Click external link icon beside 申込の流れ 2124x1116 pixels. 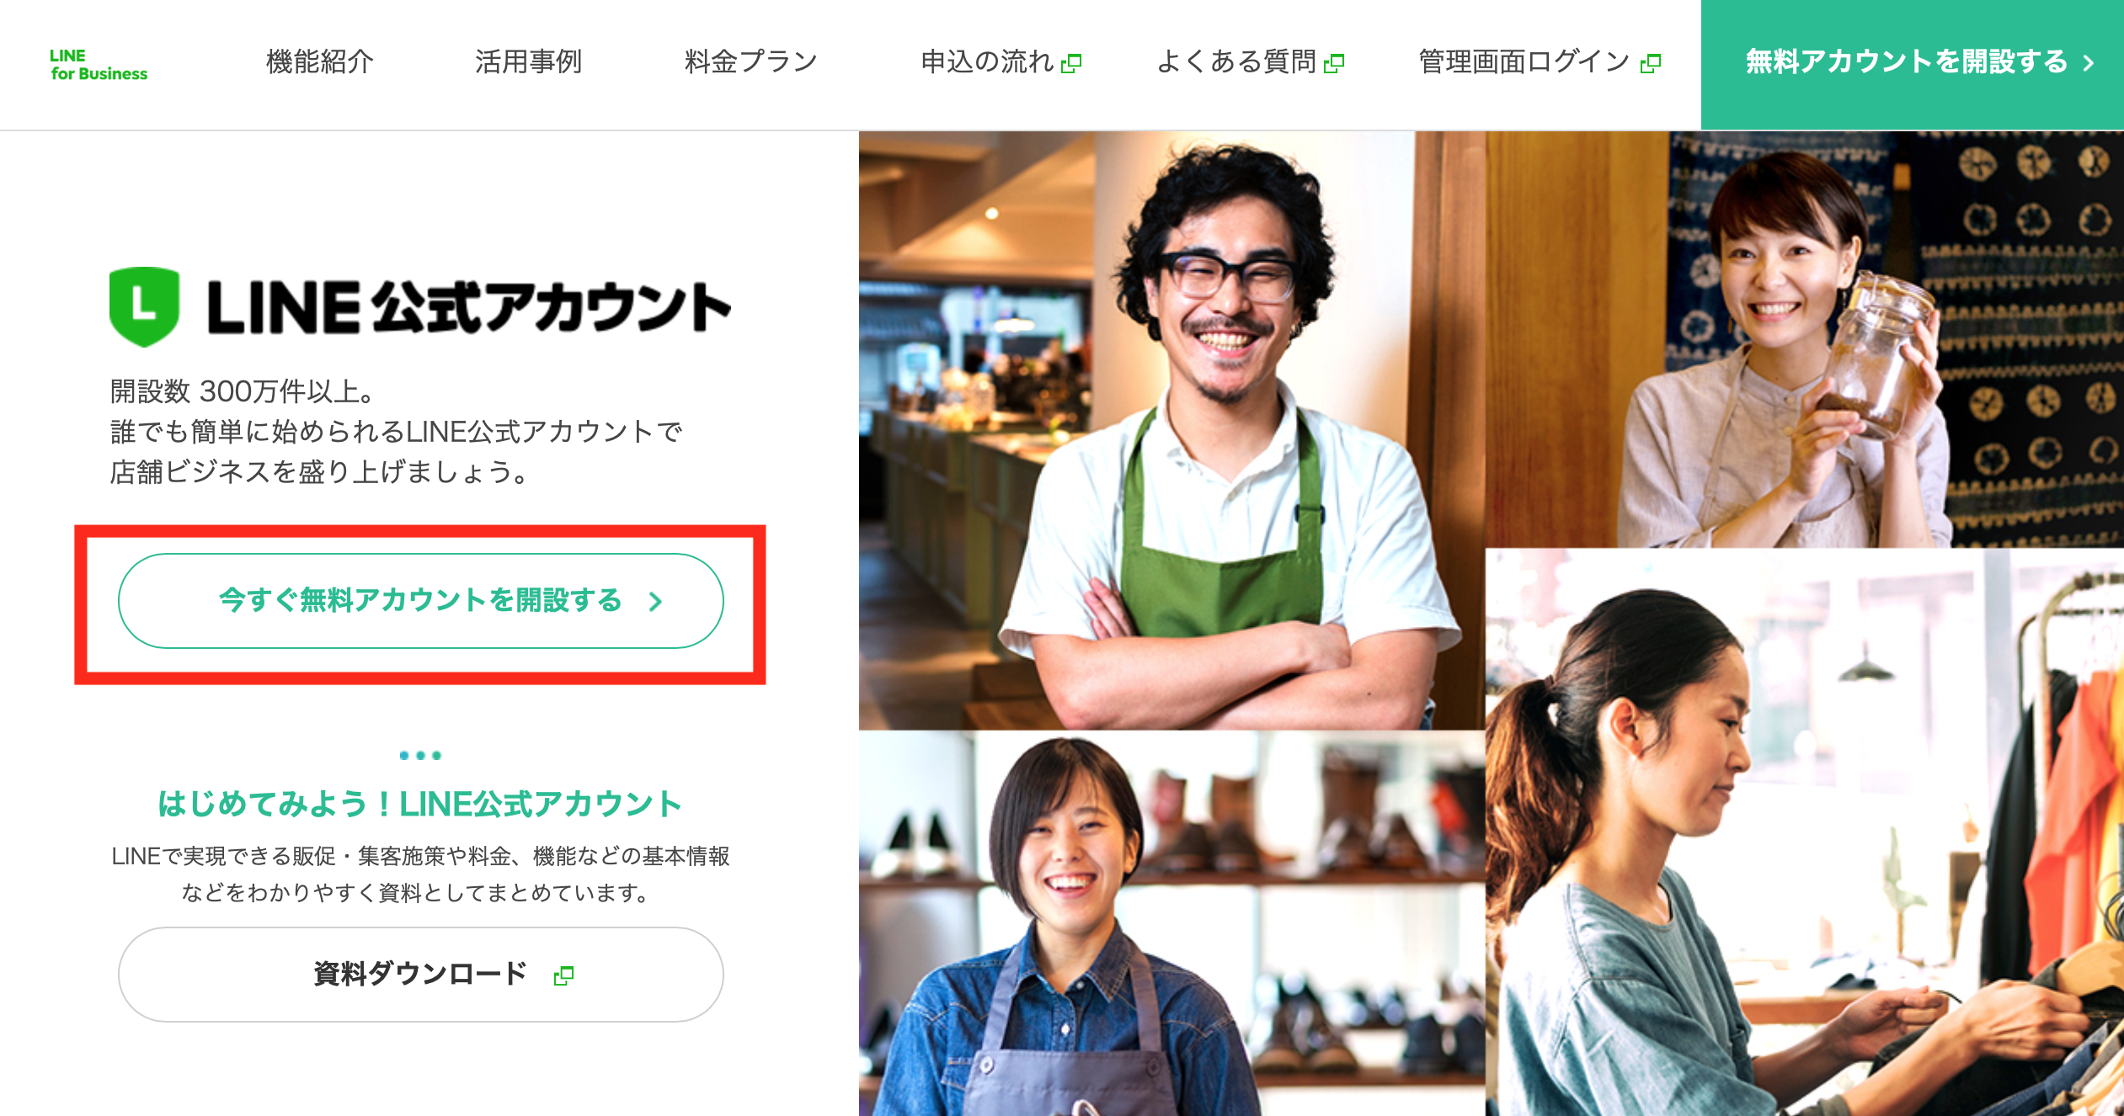click(1071, 63)
